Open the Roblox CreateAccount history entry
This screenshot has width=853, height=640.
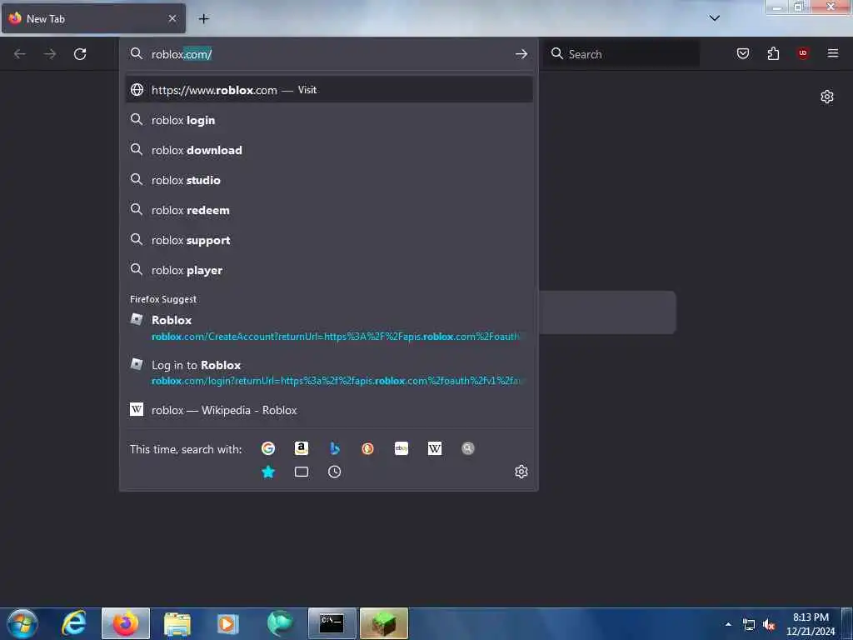click(x=329, y=327)
